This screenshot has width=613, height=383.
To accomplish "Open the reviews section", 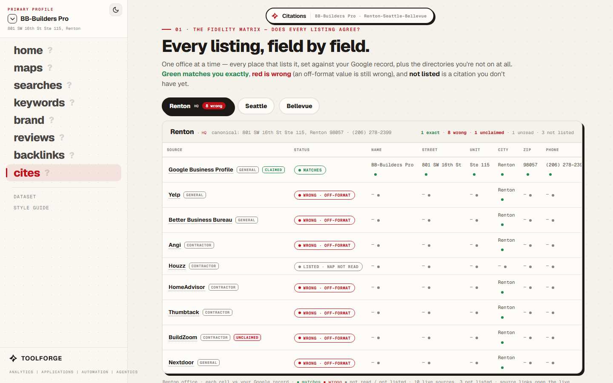I will point(34,137).
